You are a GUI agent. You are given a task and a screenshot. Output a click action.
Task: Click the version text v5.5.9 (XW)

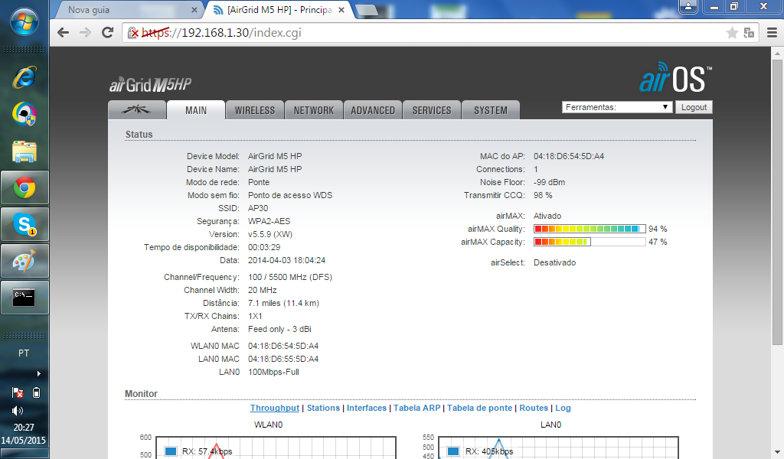(270, 234)
